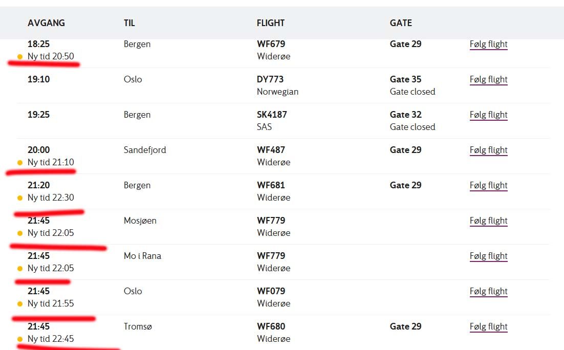564x350 pixels.
Task: Click the yellow delay dot on the Mo i Rana row
Action: click(20, 269)
